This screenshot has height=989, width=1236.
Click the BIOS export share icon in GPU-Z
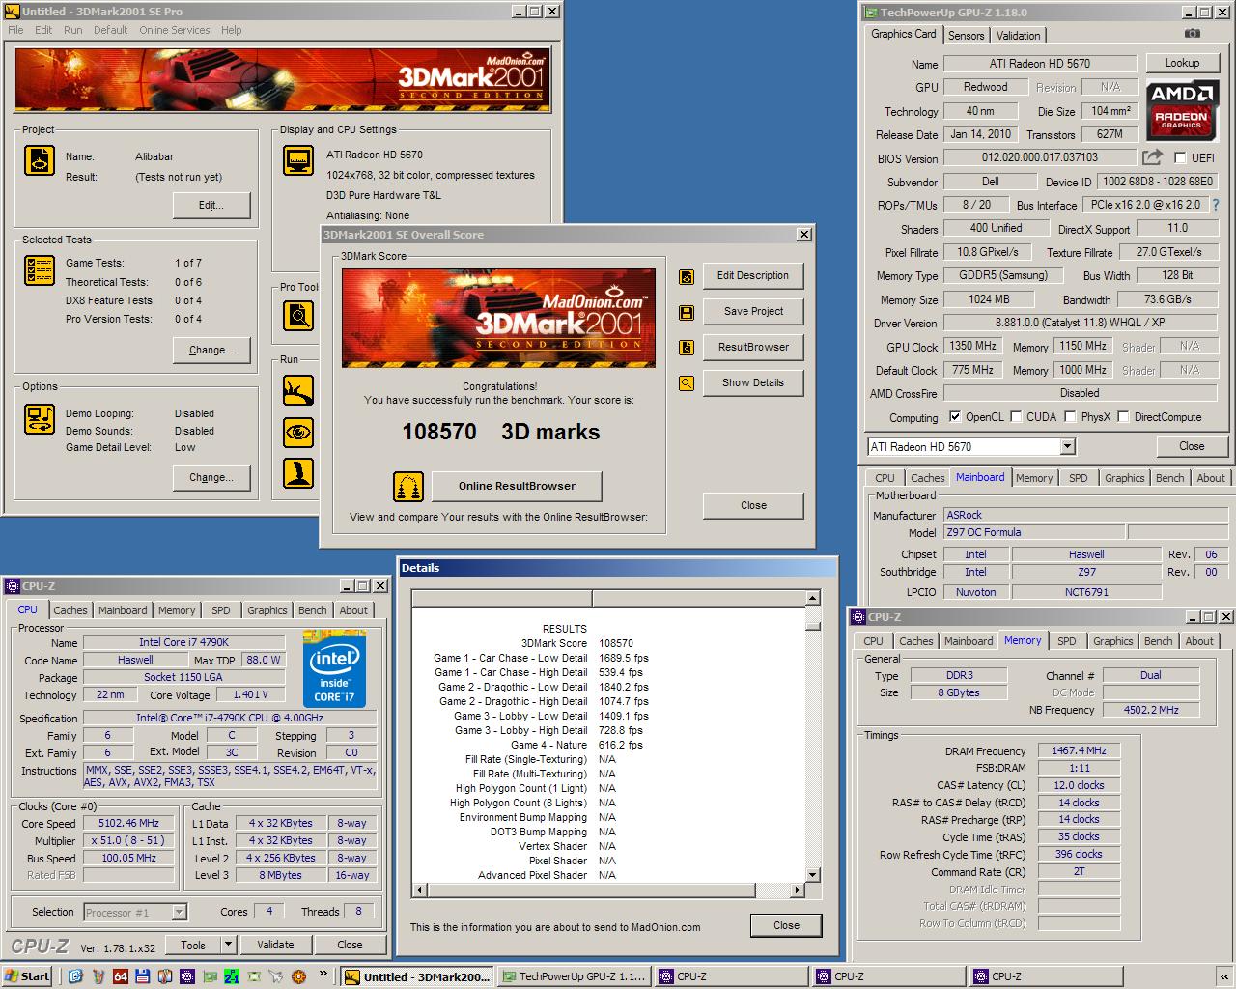(x=1152, y=157)
